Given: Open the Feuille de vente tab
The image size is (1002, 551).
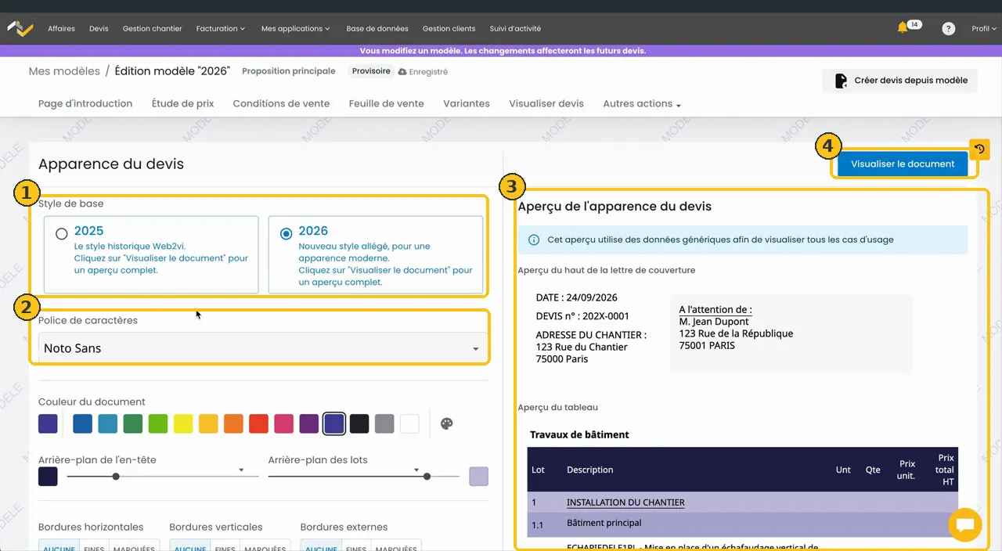Looking at the screenshot, I should point(387,103).
